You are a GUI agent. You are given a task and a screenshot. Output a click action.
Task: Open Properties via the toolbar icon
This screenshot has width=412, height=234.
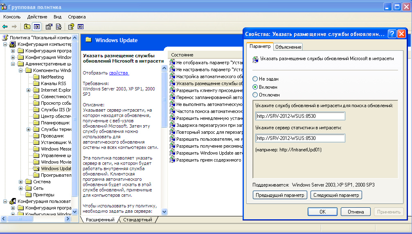pos(49,27)
